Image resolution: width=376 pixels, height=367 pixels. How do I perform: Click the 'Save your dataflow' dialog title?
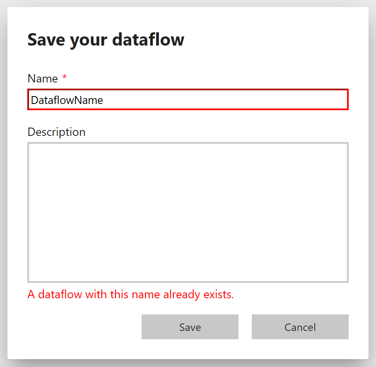tap(106, 39)
